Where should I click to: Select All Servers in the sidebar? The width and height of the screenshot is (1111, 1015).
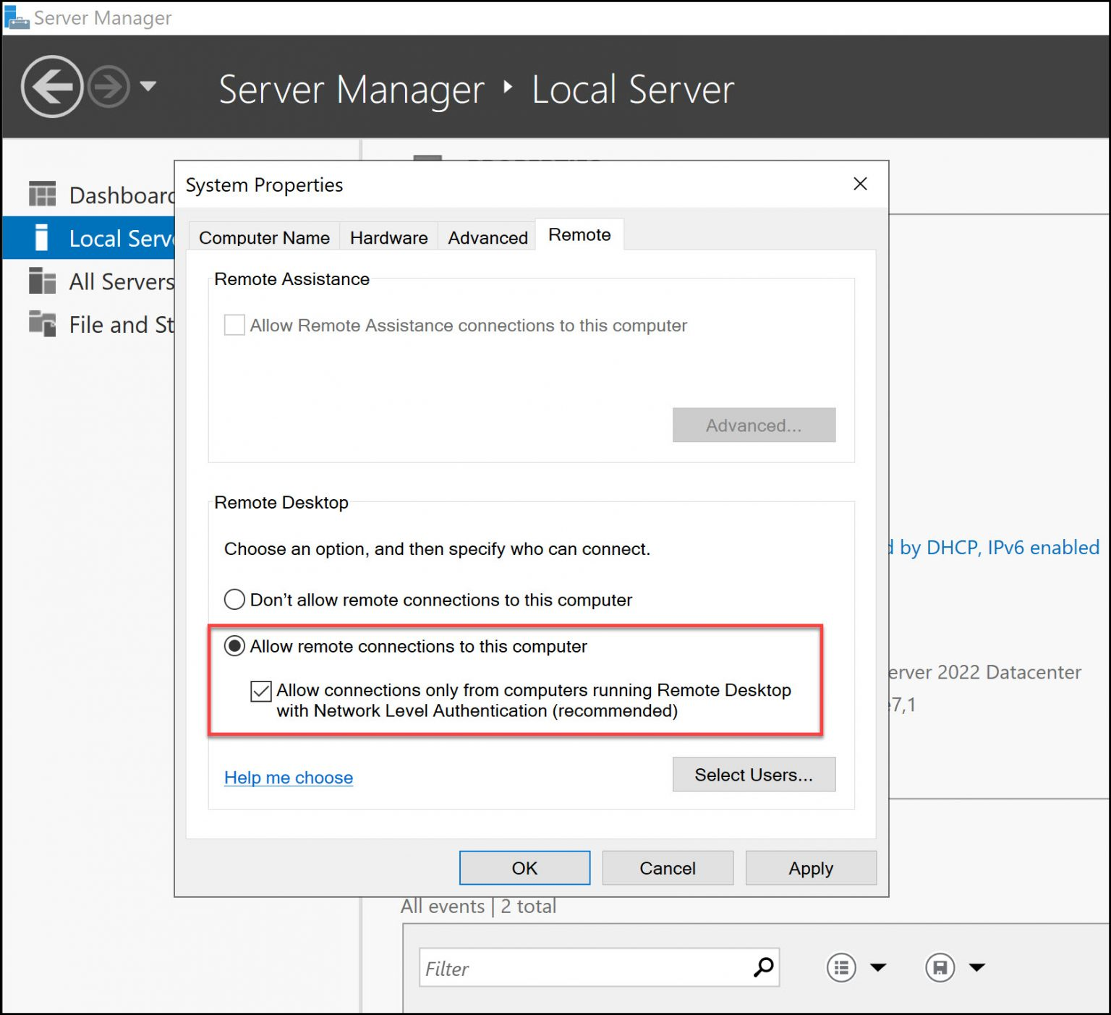pyautogui.click(x=122, y=281)
